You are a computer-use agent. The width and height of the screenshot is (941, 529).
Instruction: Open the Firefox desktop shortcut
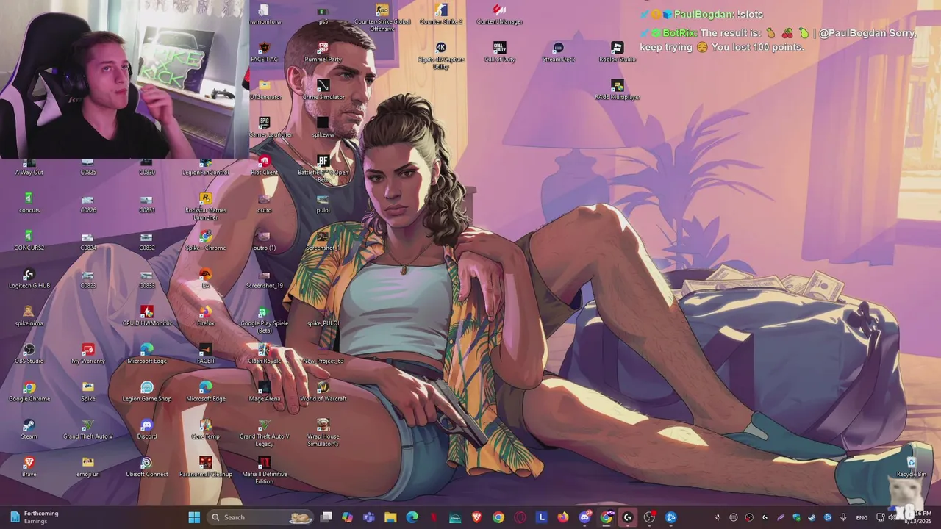tap(206, 316)
